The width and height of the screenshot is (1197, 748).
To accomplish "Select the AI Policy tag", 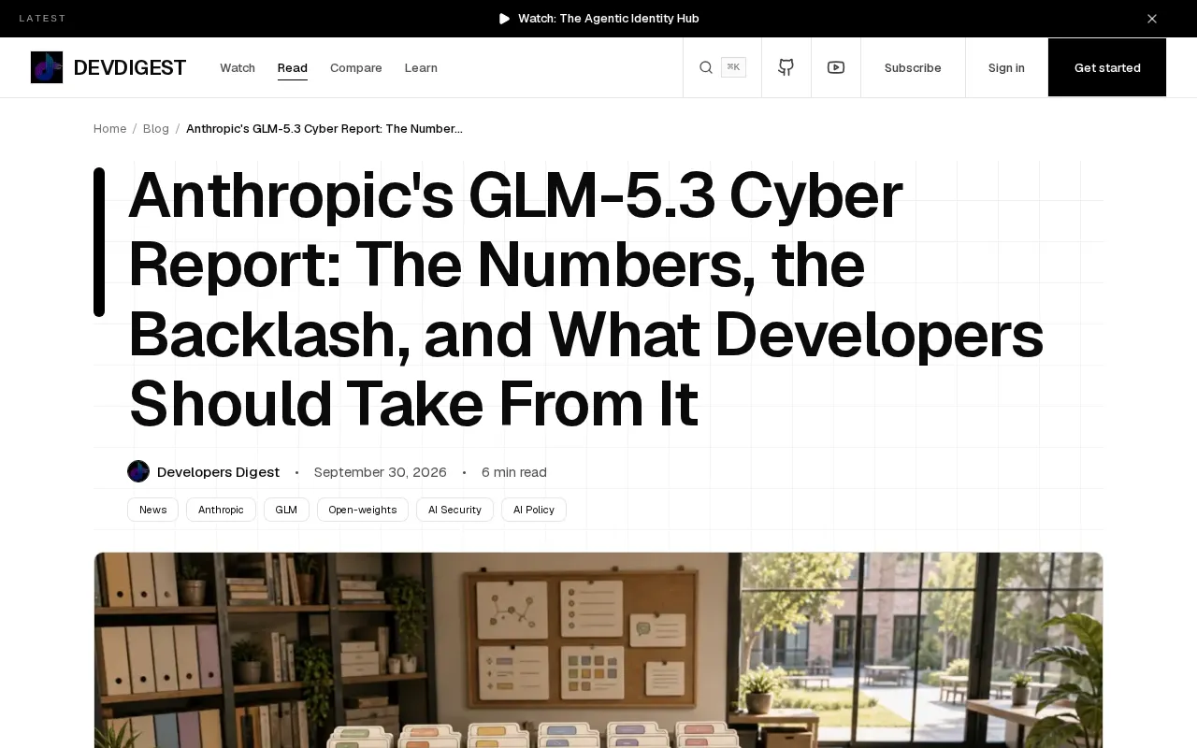I will pos(534,510).
